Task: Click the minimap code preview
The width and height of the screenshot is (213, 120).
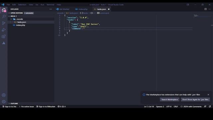Action: (x=196, y=16)
